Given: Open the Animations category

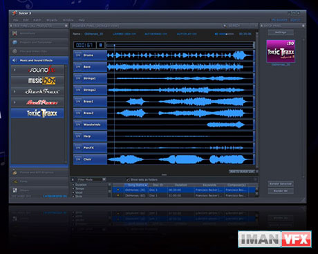Looking at the screenshot, I should point(39,33).
